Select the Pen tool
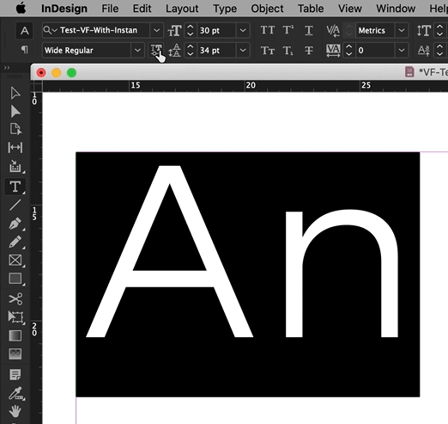 click(15, 224)
